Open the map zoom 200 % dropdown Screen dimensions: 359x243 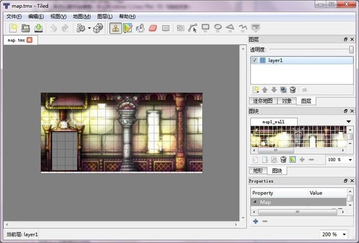pos(344,235)
